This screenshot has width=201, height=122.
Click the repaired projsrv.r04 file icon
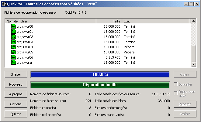click(13, 47)
